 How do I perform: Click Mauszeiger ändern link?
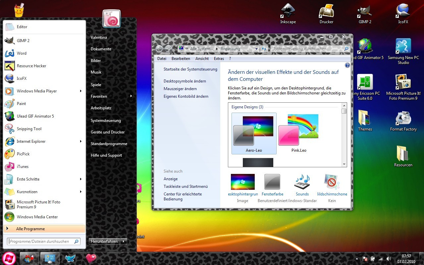click(180, 89)
